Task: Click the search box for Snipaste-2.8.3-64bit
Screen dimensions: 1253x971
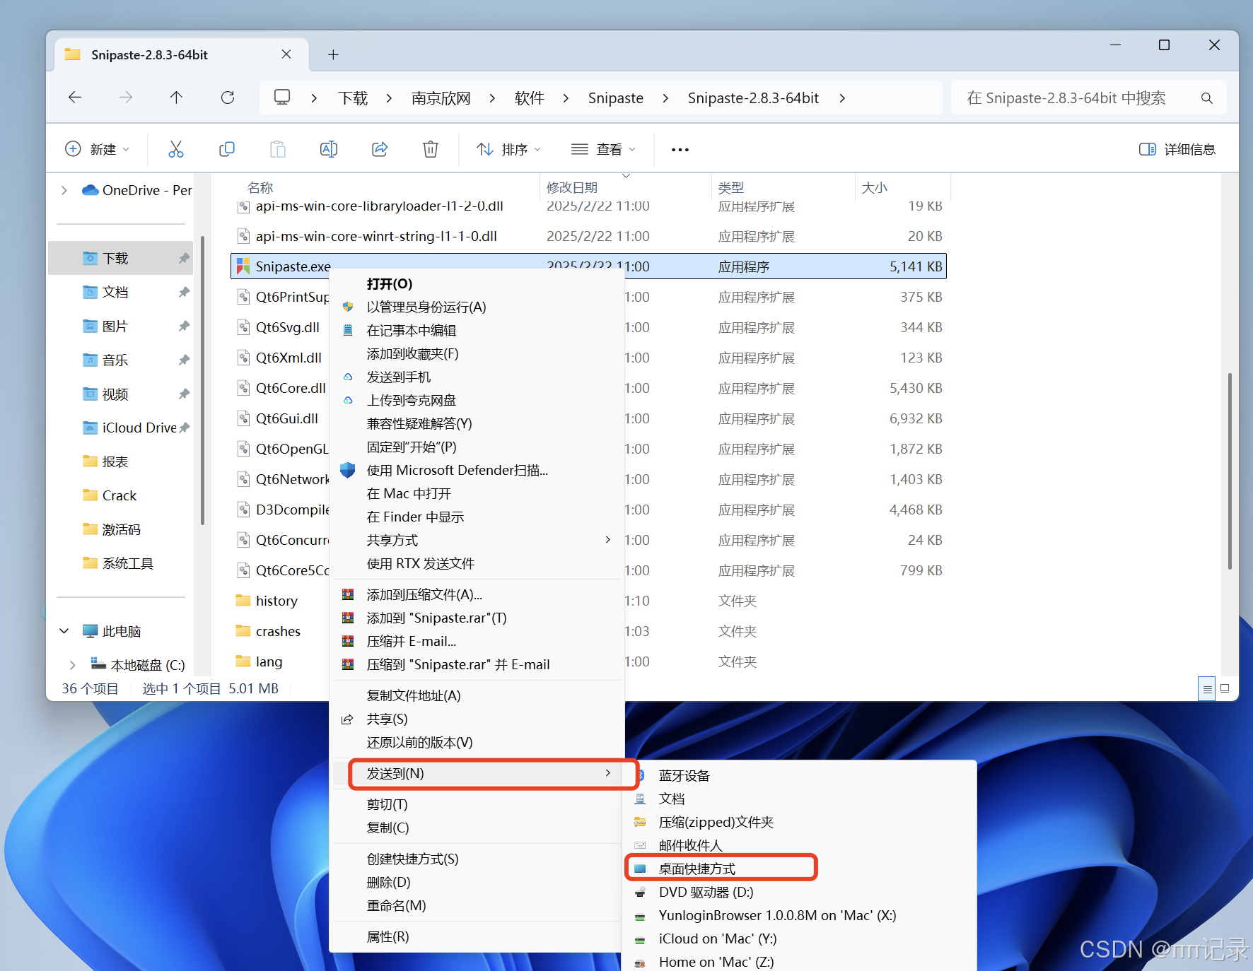Action: (1088, 98)
